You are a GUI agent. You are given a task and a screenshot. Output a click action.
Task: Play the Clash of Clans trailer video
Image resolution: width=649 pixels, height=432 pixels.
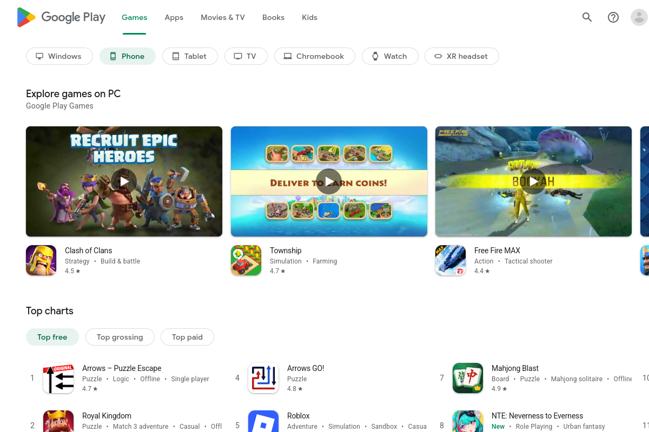pos(124,181)
